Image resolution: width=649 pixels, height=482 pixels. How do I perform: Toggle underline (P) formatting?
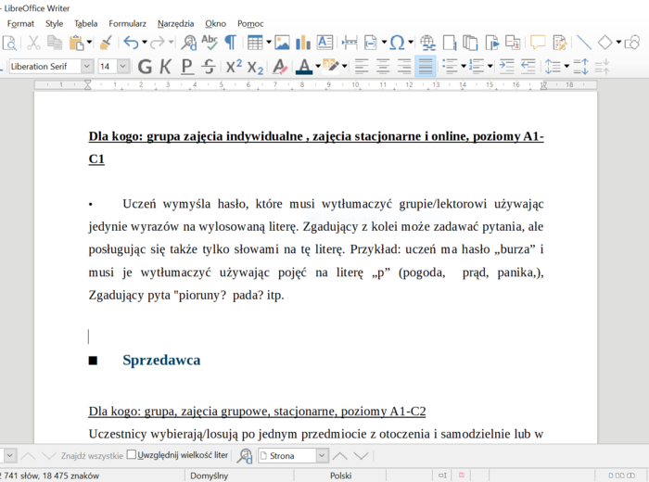point(187,67)
